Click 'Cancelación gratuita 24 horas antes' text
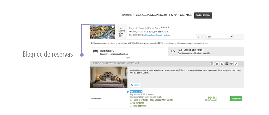This screenshot has height=115, width=269. [x=146, y=97]
